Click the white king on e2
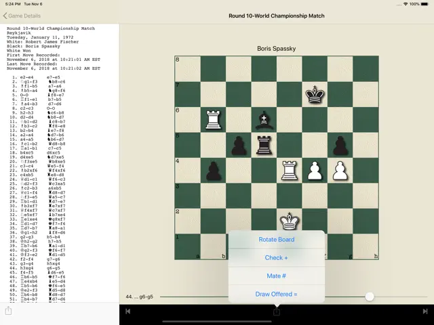Image resolution: width=434 pixels, height=325 pixels. click(x=290, y=221)
